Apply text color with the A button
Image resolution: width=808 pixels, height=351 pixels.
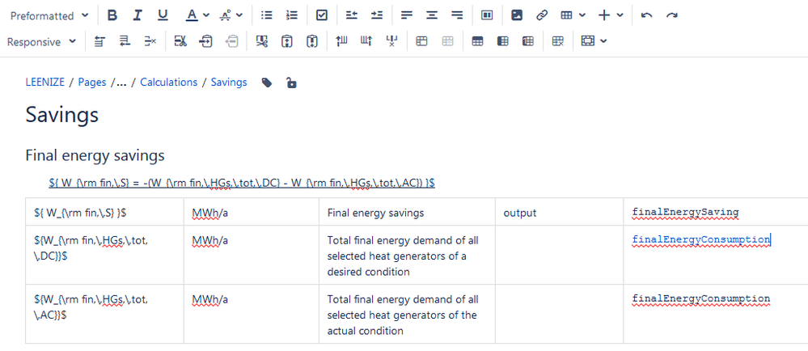click(192, 15)
